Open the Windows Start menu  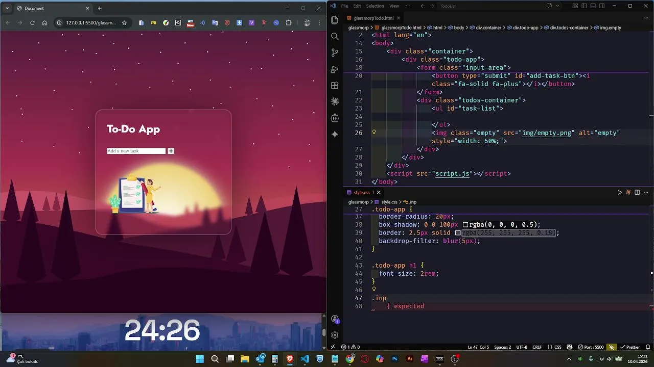click(200, 359)
